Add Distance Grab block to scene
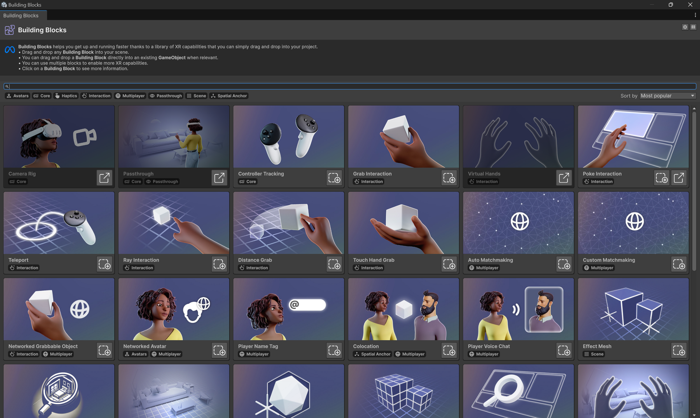Viewport: 700px width, 418px height. pyautogui.click(x=334, y=264)
